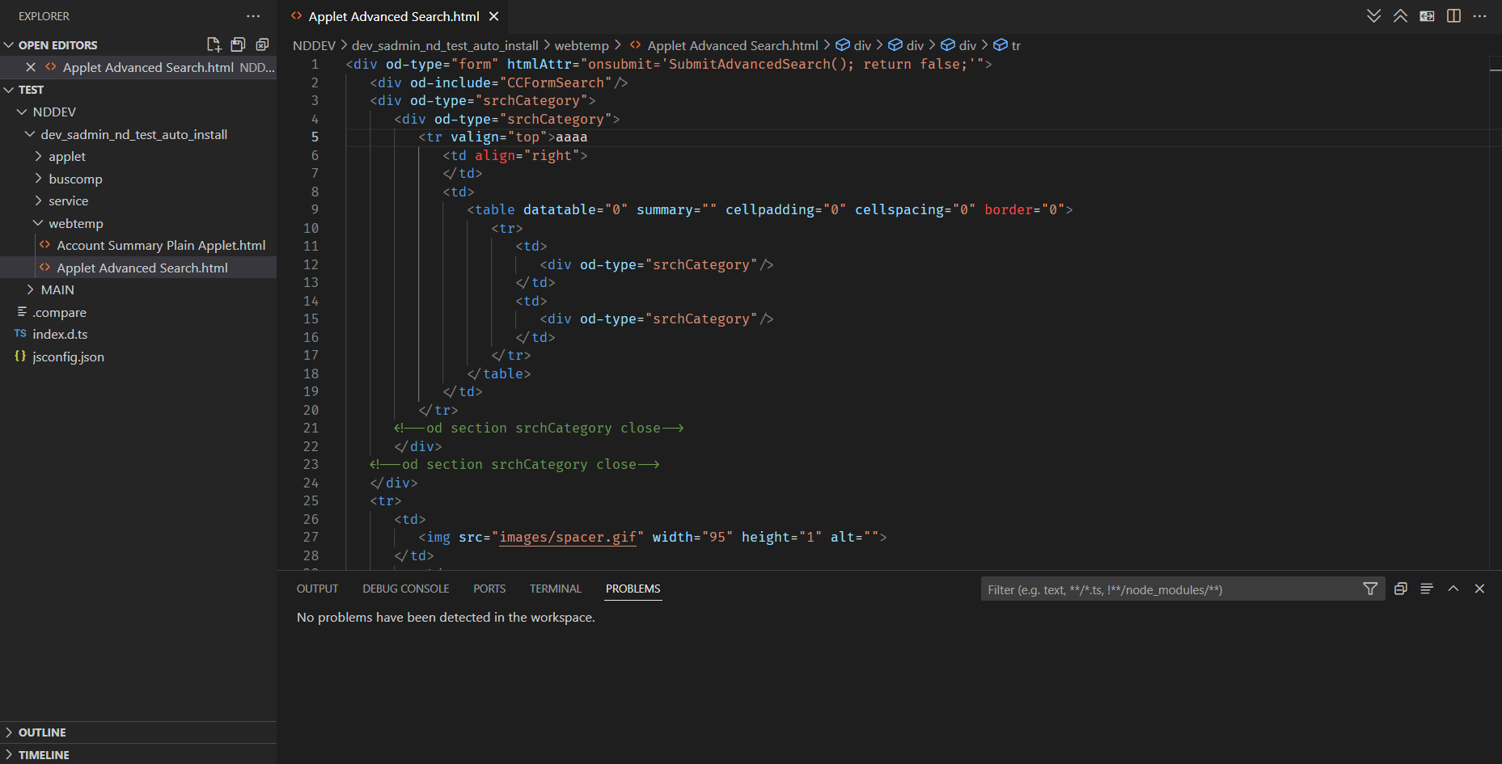1502x764 pixels.
Task: Click the 'aaaa' text on line 5
Action: coord(571,137)
